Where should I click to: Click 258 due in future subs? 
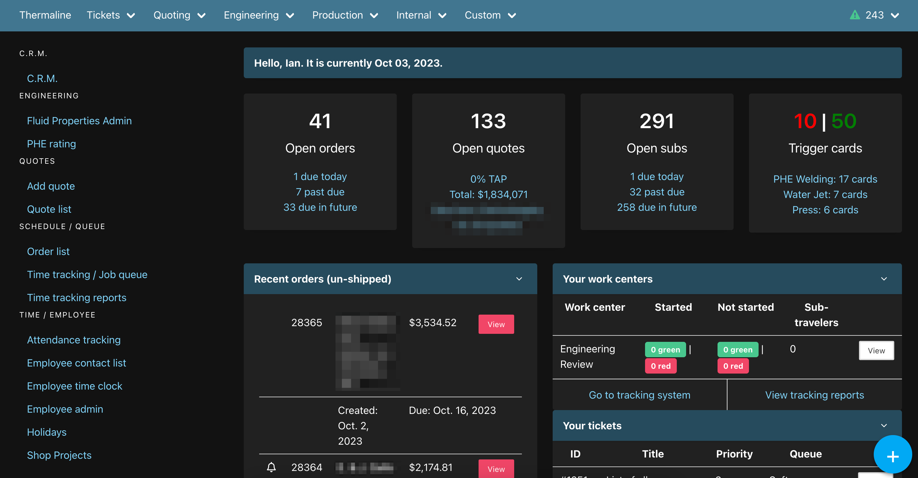click(x=657, y=207)
